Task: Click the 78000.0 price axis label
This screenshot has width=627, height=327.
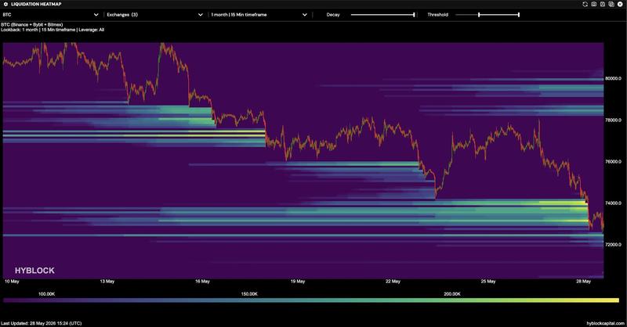Action: pyautogui.click(x=613, y=120)
